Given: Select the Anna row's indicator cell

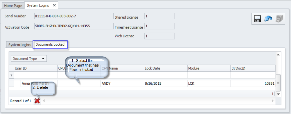Looking at the screenshot, I should coord(11,84).
